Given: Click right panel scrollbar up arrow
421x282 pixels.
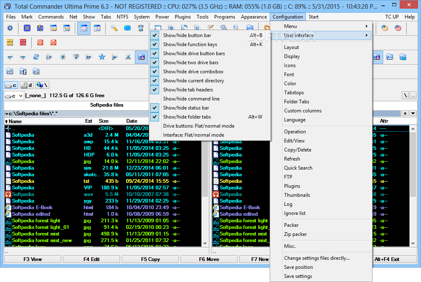Looking at the screenshot, I should 413,129.
